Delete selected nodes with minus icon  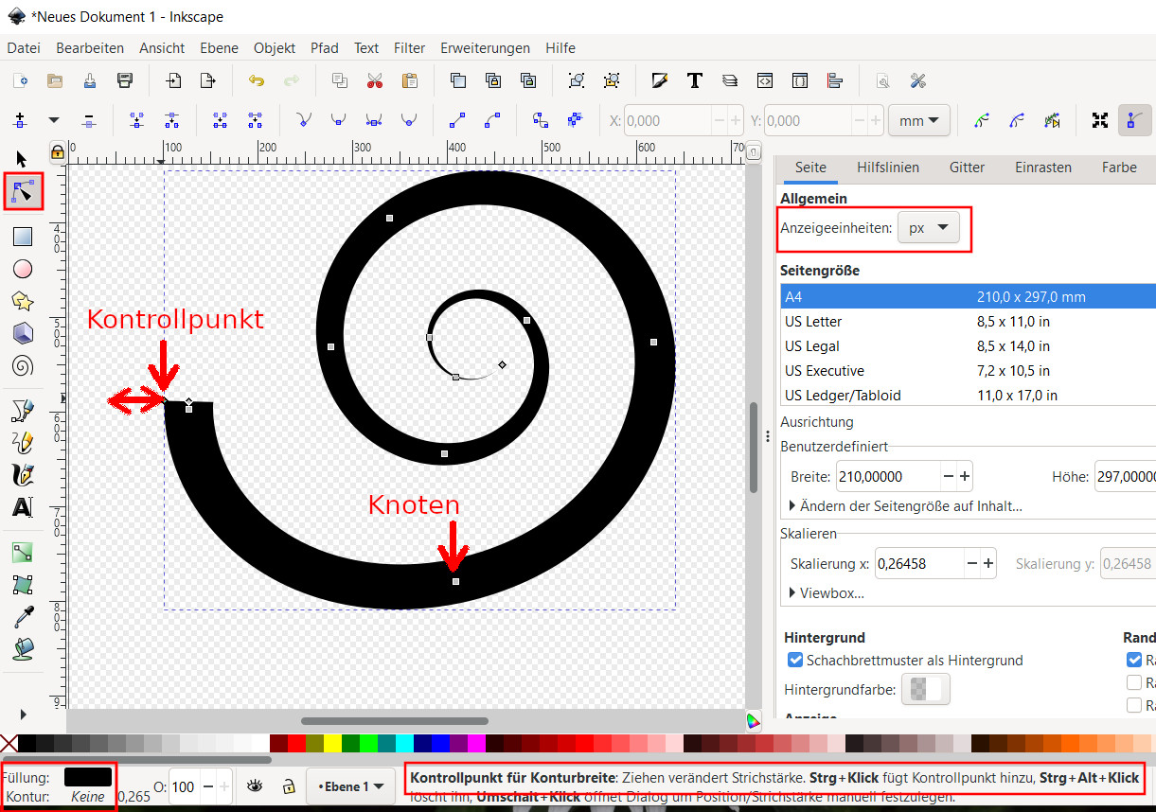pyautogui.click(x=89, y=120)
